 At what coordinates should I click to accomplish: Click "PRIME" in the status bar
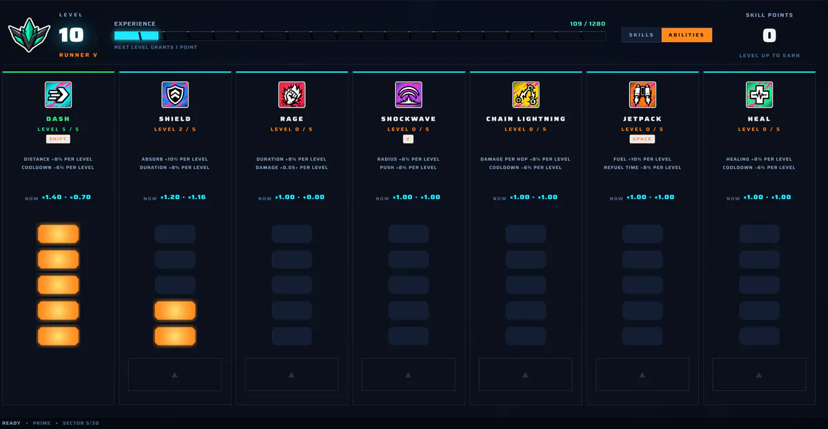42,423
